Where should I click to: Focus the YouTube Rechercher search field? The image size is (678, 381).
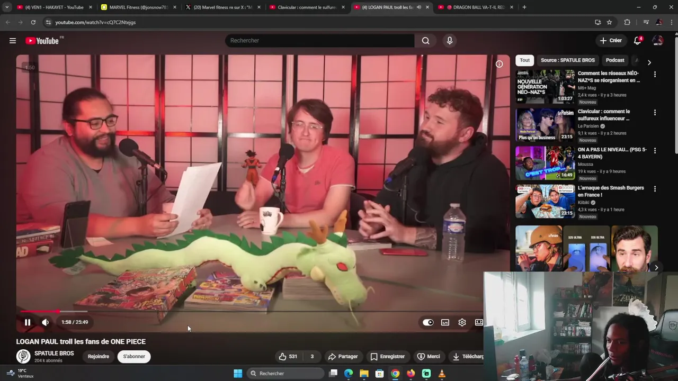(320, 41)
